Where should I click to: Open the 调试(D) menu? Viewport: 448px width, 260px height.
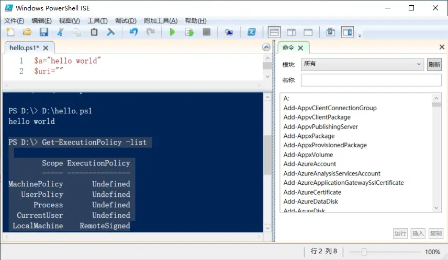(x=126, y=21)
